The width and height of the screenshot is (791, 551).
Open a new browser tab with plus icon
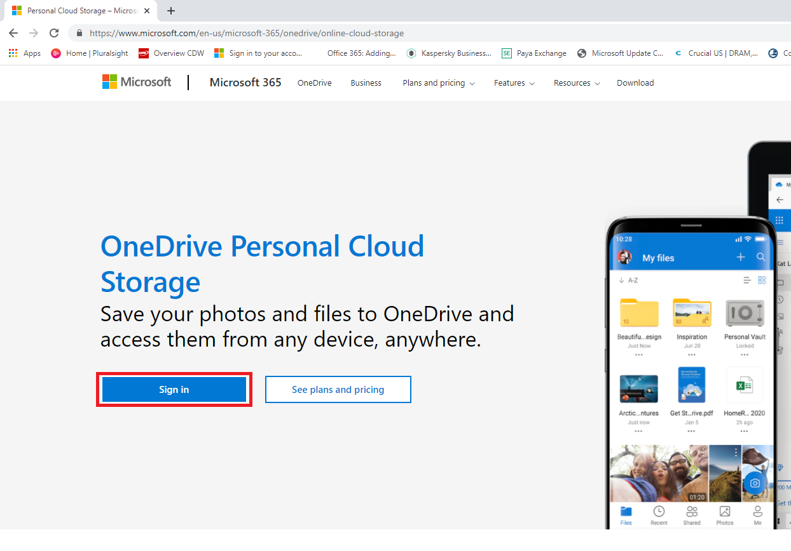(170, 11)
